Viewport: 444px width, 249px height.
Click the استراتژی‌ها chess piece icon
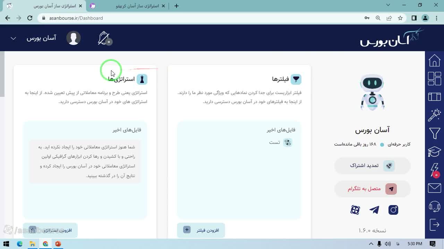pos(142,79)
